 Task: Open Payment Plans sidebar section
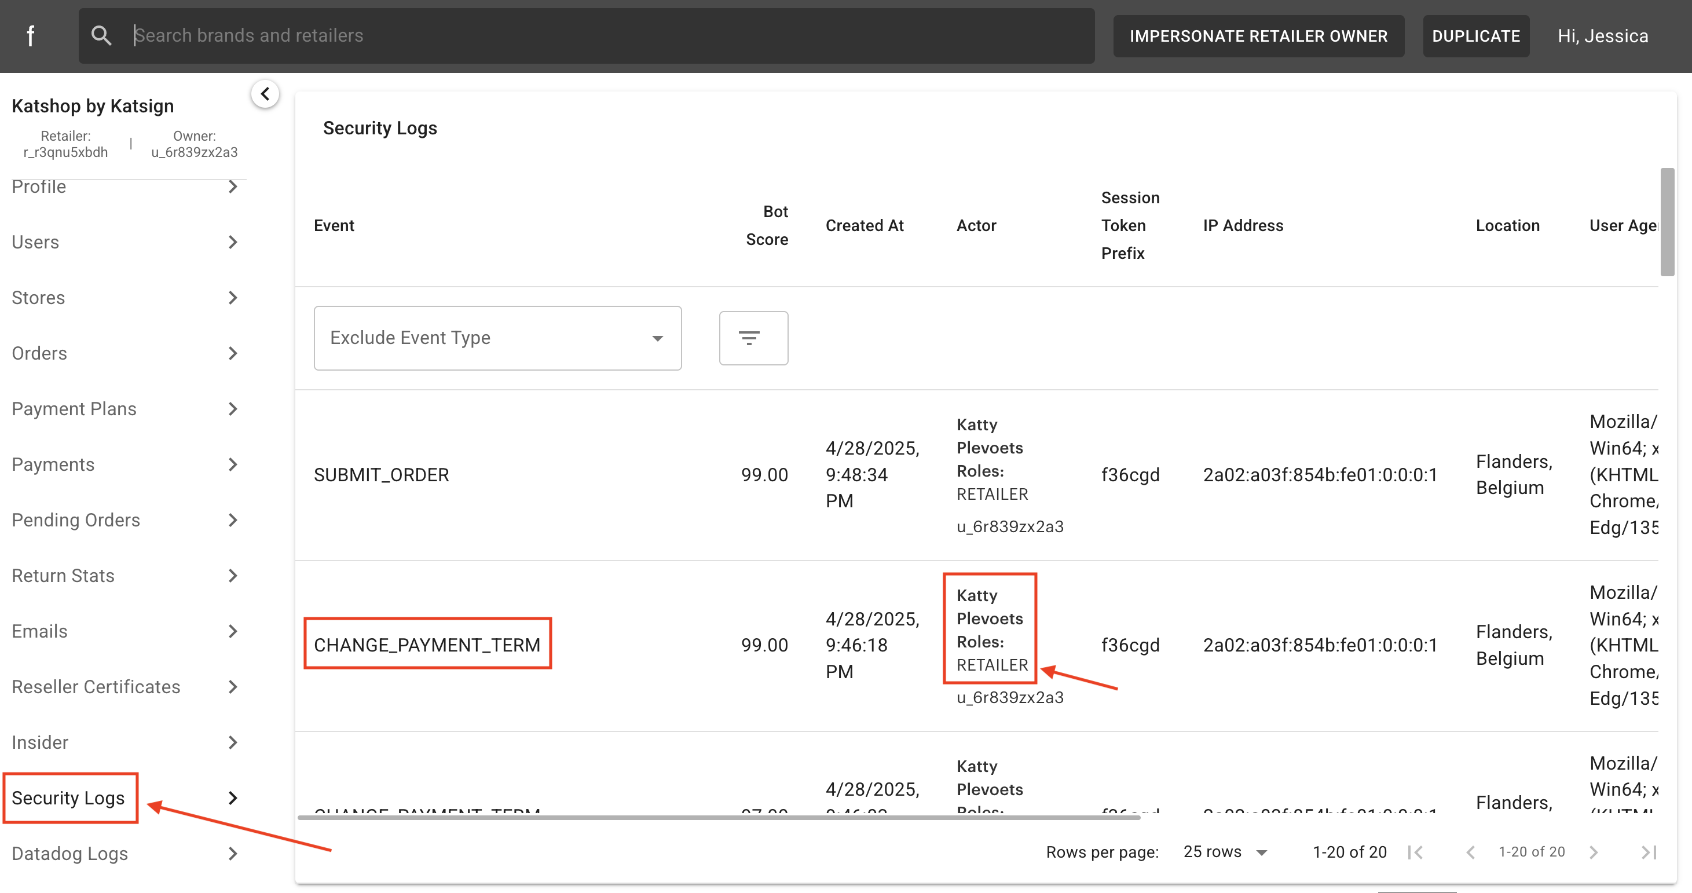click(125, 409)
